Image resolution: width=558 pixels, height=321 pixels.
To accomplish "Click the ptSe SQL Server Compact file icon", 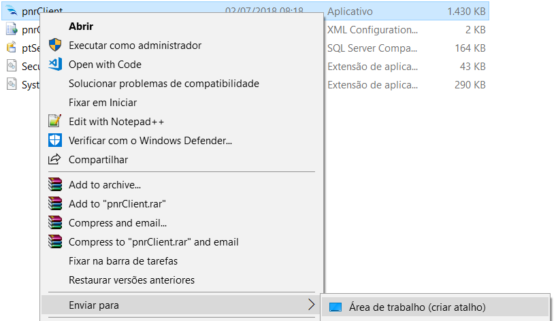I will [x=12, y=48].
